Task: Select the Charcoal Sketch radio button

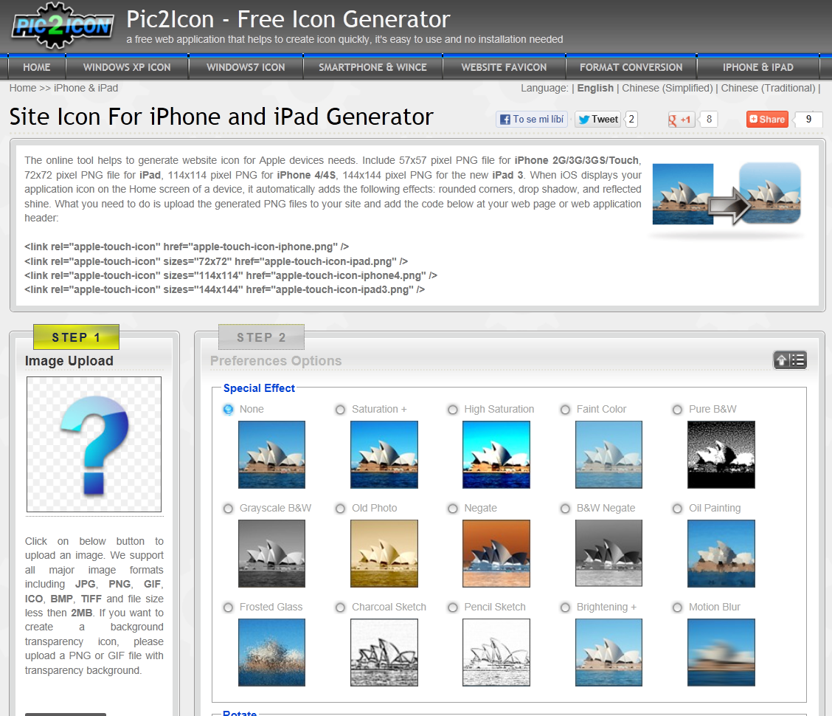Action: [340, 607]
